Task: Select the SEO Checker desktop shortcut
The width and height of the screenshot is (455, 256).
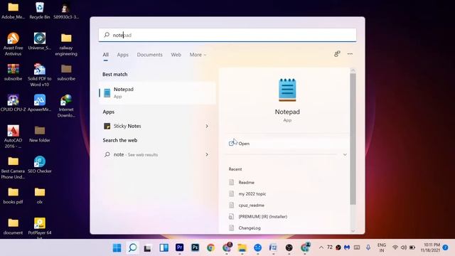Action: [x=40, y=164]
